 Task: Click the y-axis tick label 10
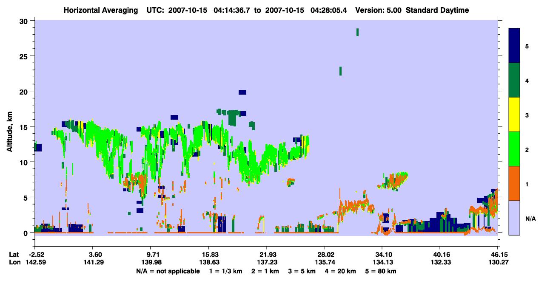25,162
